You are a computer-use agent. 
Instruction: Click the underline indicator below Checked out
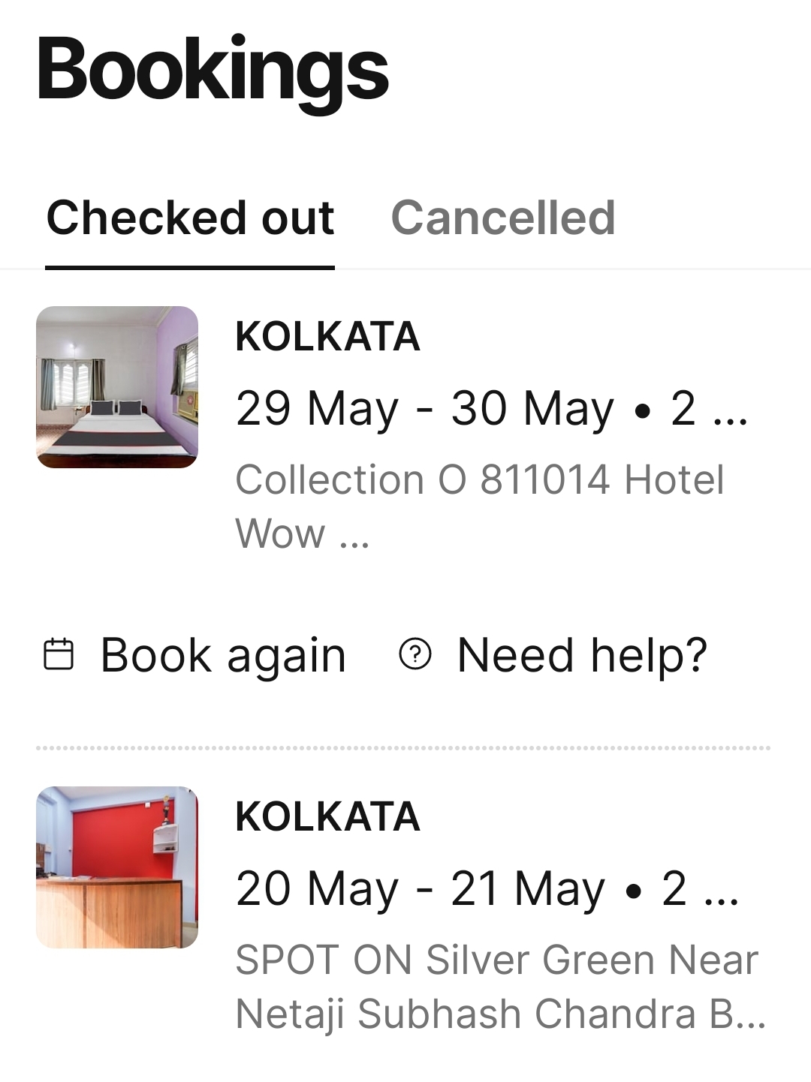pos(190,266)
